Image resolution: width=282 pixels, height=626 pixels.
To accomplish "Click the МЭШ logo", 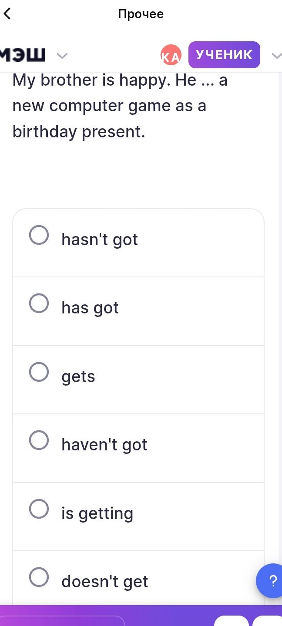I will point(23,55).
